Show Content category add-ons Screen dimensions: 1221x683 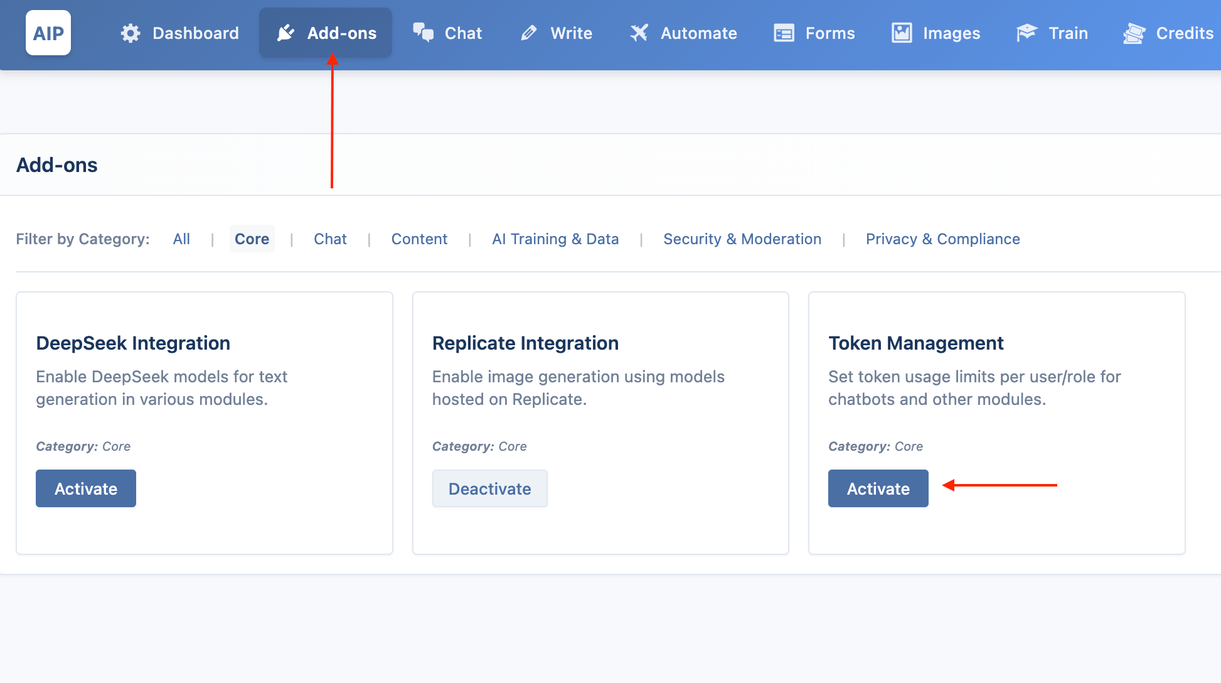click(419, 239)
